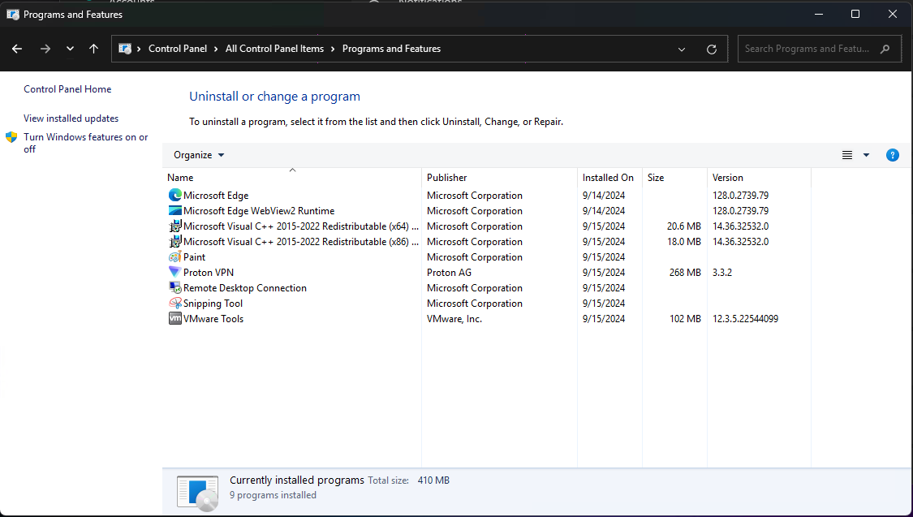
Task: Expand chevron before Control Panel breadcrumb
Action: pos(139,49)
